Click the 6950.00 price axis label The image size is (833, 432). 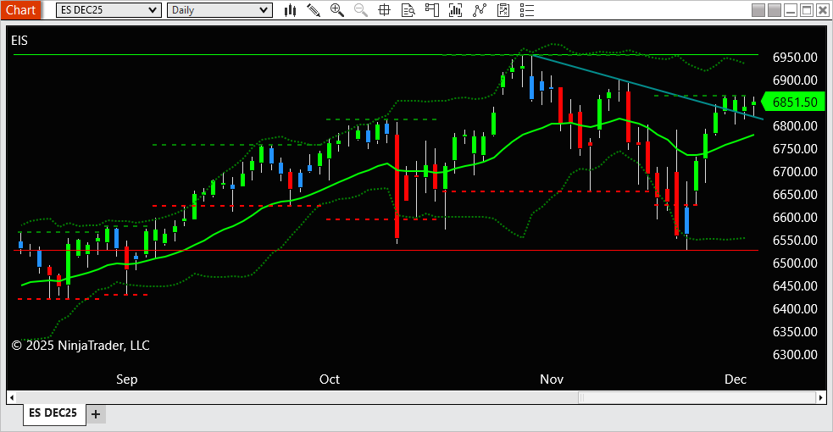tap(795, 58)
